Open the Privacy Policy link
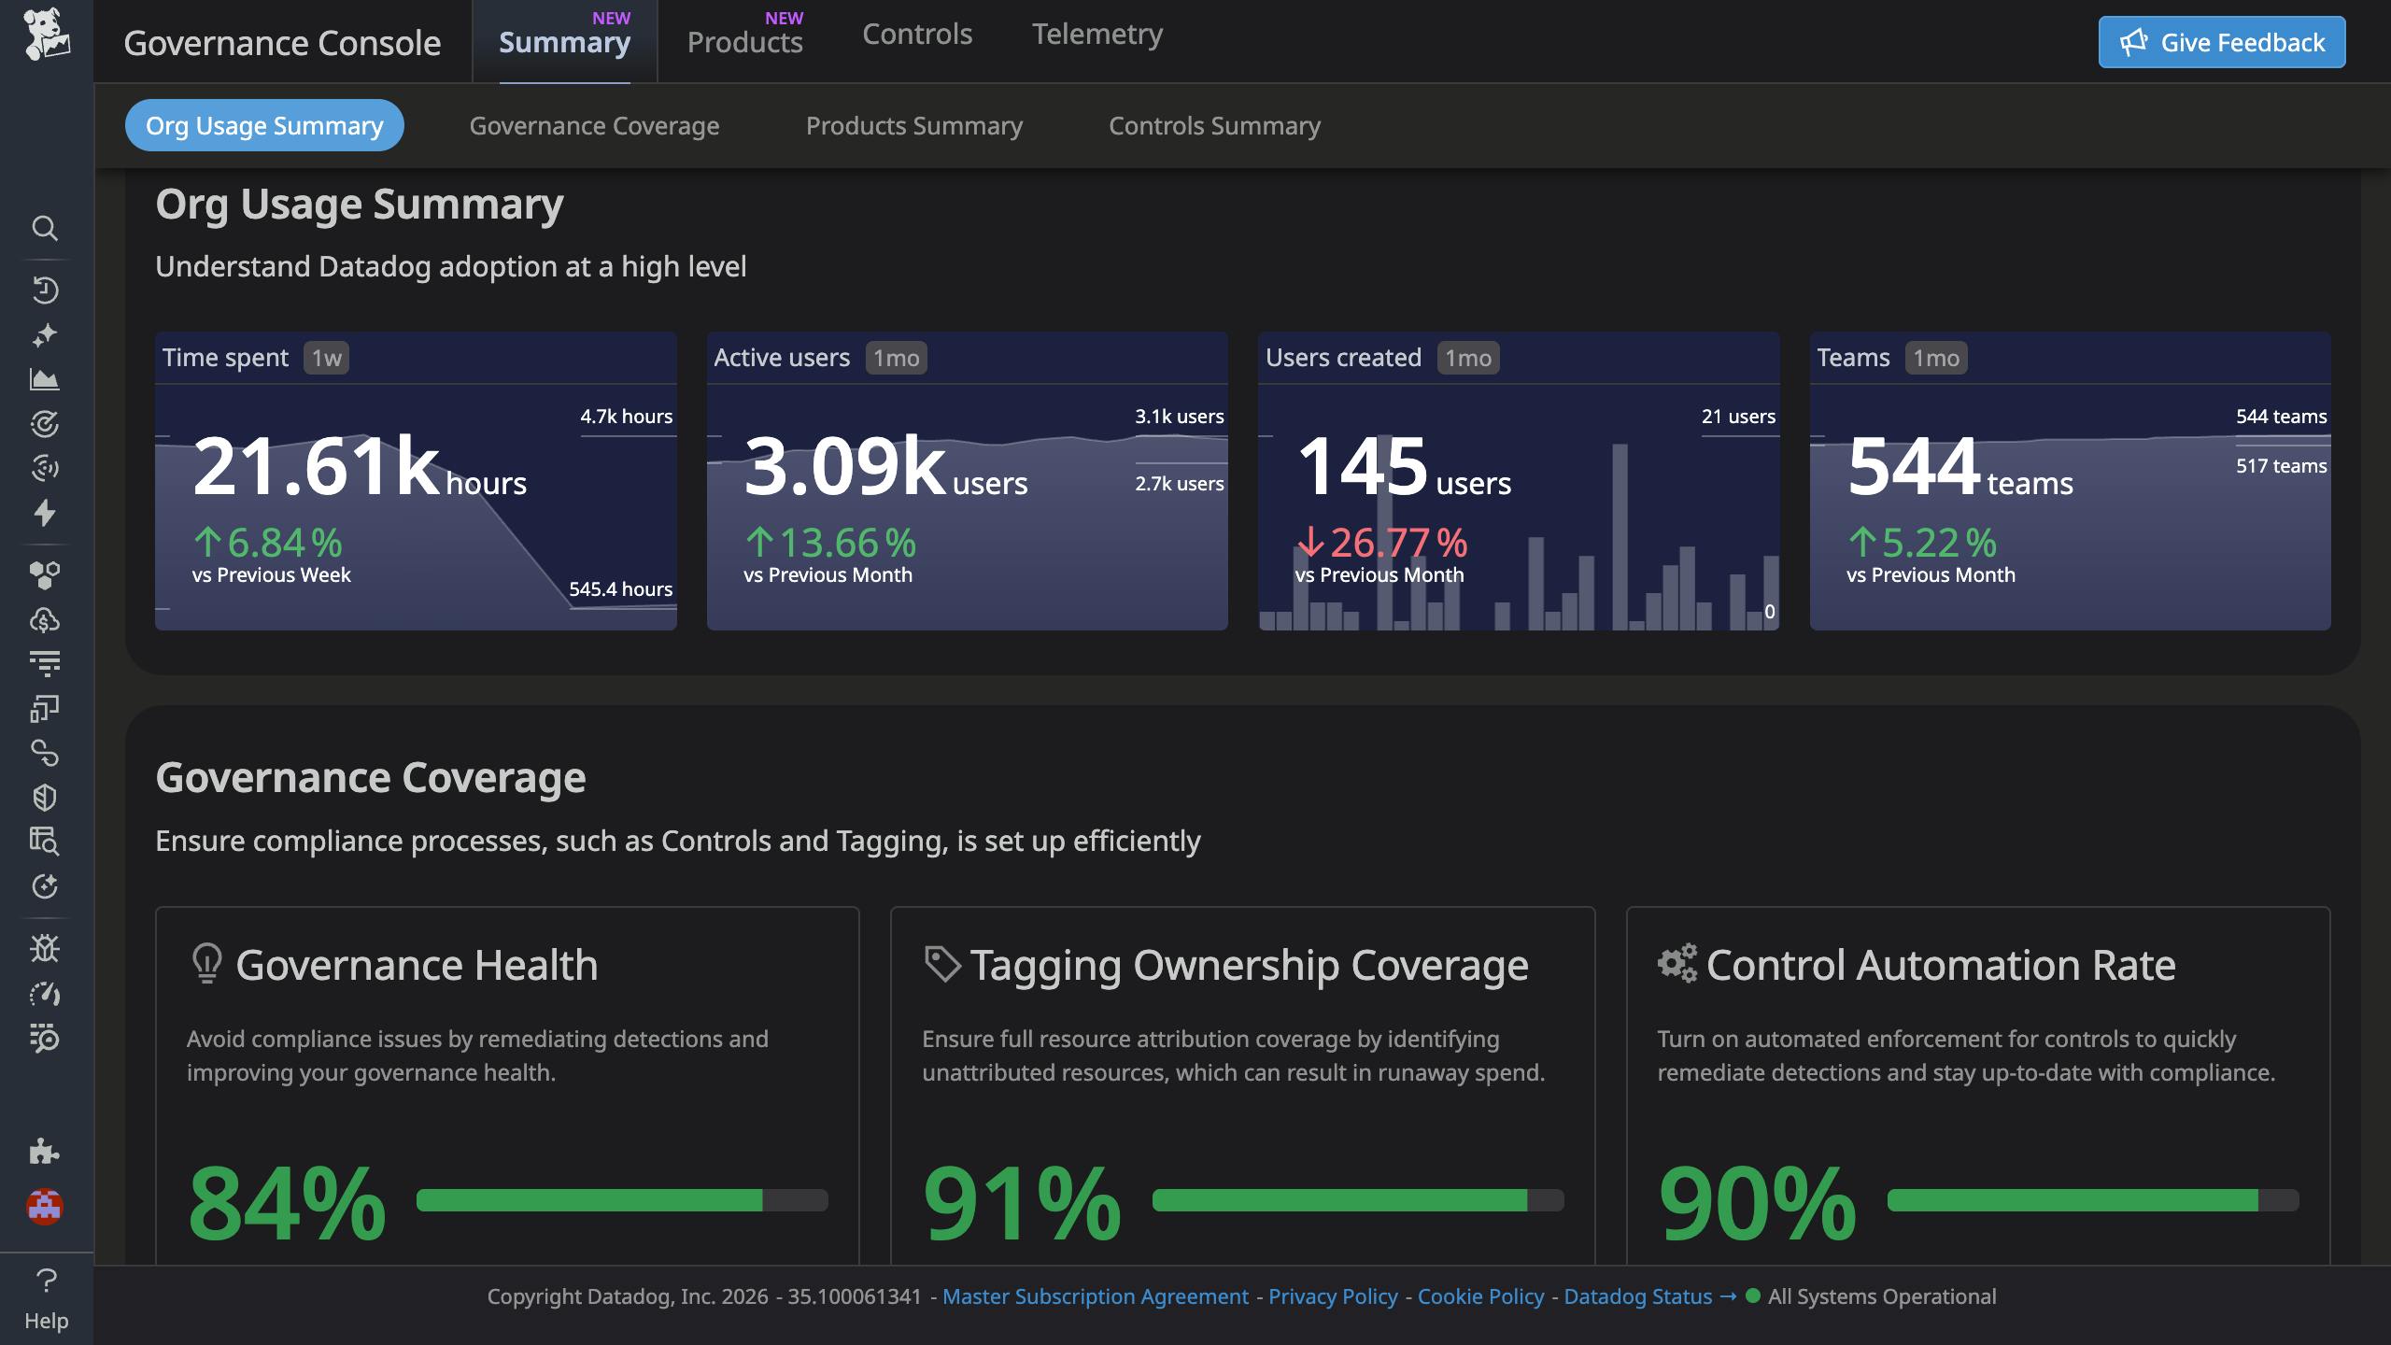The height and width of the screenshot is (1345, 2391). pos(1333,1296)
